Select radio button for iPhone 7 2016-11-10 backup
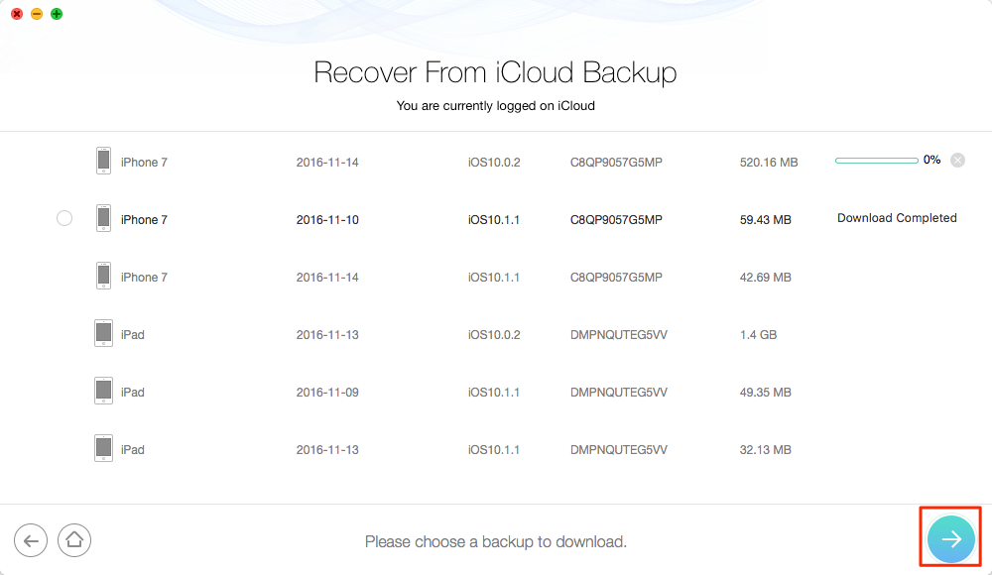This screenshot has width=992, height=575. pyautogui.click(x=63, y=218)
